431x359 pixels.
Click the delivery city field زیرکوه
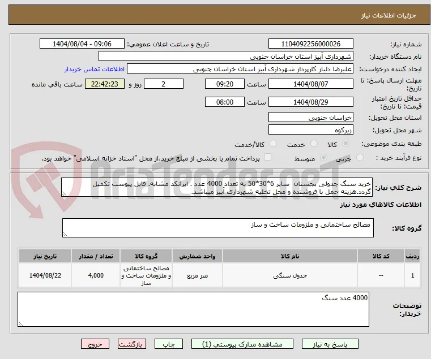point(310,129)
